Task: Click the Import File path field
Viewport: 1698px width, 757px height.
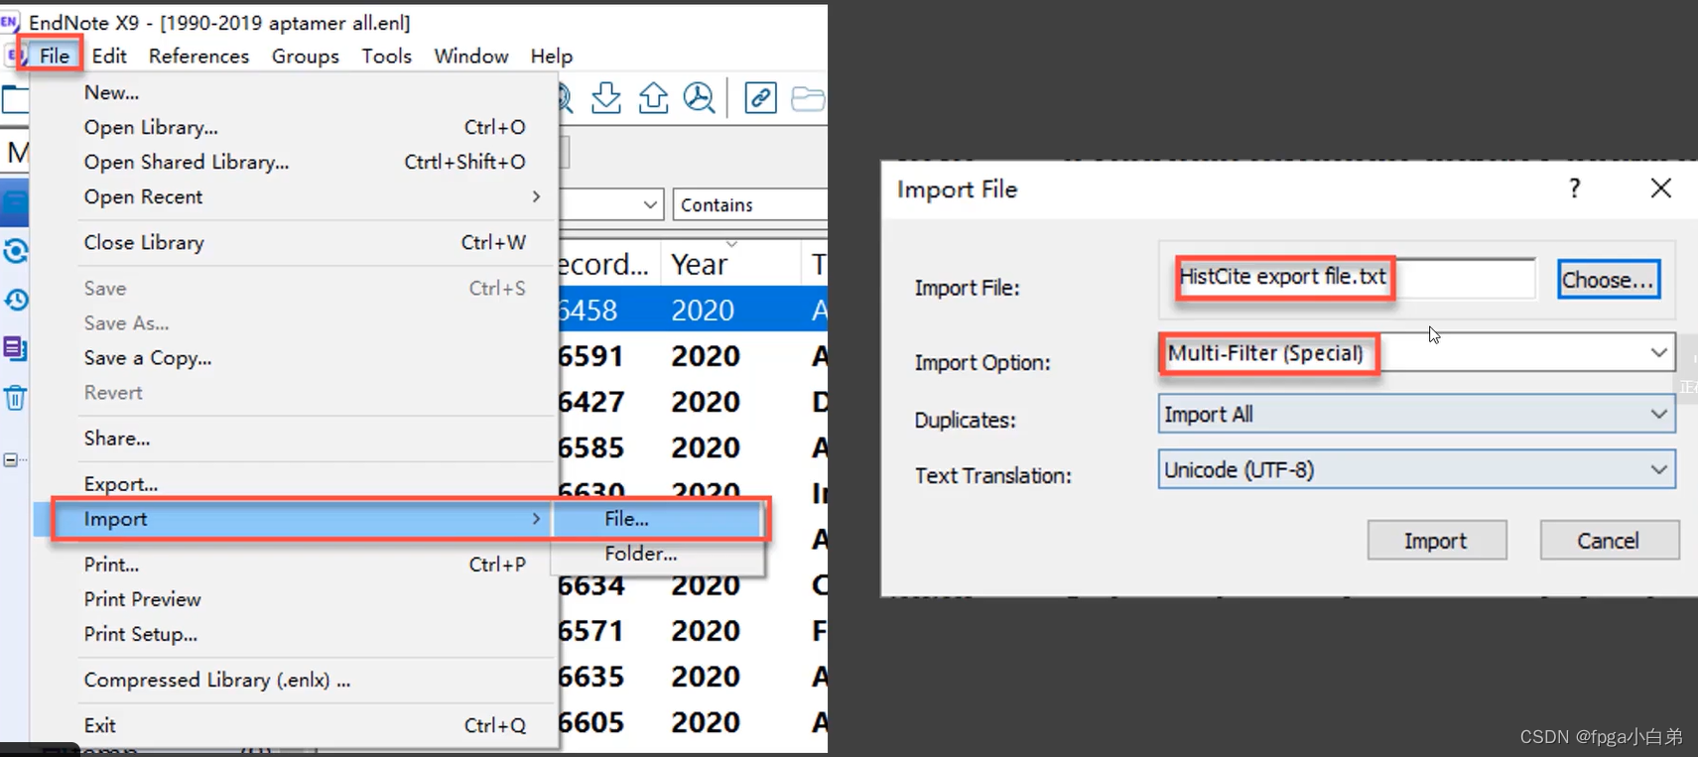Action: [1356, 278]
